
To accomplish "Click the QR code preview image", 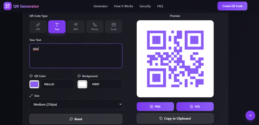I will [x=175, y=59].
